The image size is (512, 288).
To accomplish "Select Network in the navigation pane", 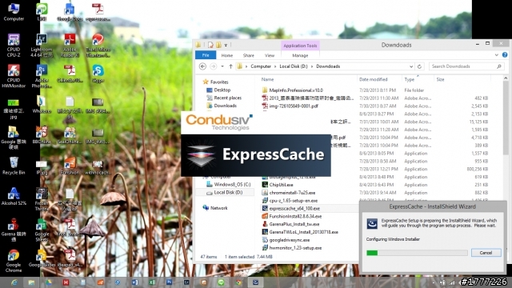I will (218, 208).
